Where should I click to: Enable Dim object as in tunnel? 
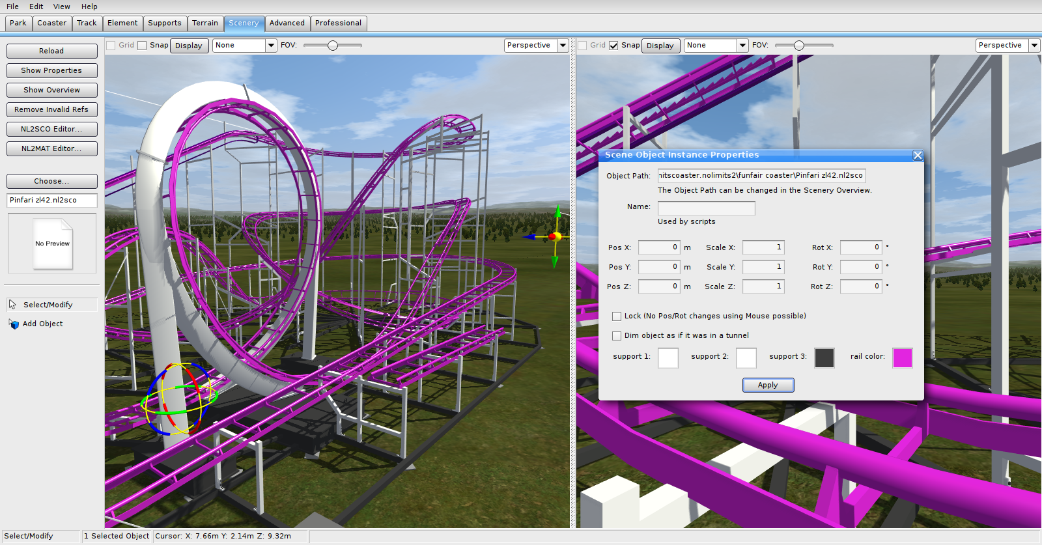(617, 336)
